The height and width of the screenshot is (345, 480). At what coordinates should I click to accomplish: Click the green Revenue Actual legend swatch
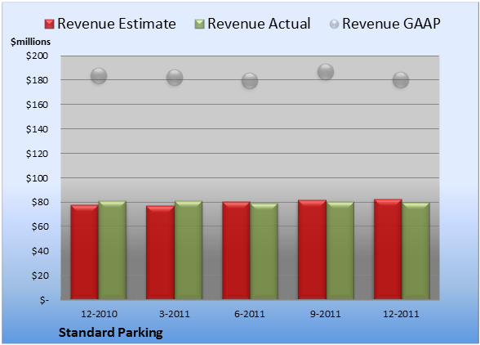pos(199,25)
